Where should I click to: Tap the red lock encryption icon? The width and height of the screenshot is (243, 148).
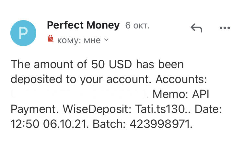(50, 40)
